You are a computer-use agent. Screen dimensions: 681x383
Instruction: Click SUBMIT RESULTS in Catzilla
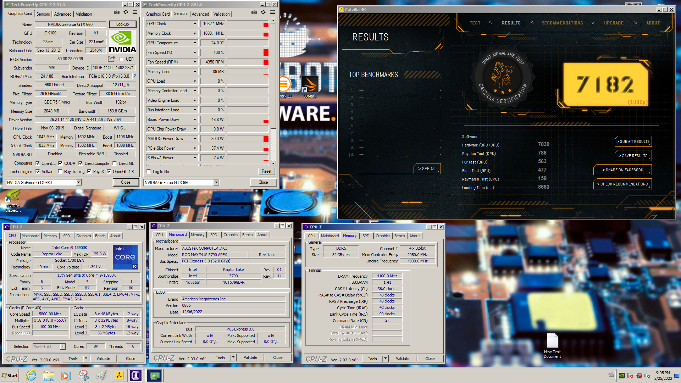tap(633, 141)
